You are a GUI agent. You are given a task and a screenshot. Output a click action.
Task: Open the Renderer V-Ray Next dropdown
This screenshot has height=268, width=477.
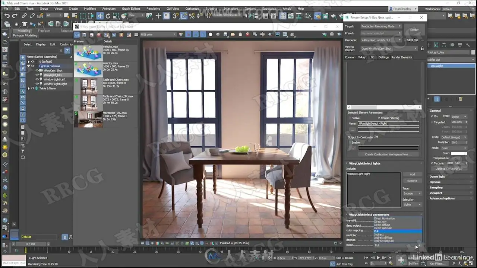coord(381,40)
